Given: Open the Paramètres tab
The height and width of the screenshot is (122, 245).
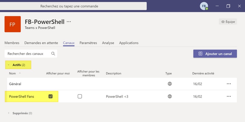Looking at the screenshot, I should click(88, 43).
